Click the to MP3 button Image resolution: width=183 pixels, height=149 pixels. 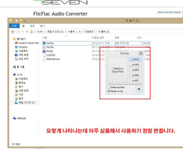(x=135, y=70)
